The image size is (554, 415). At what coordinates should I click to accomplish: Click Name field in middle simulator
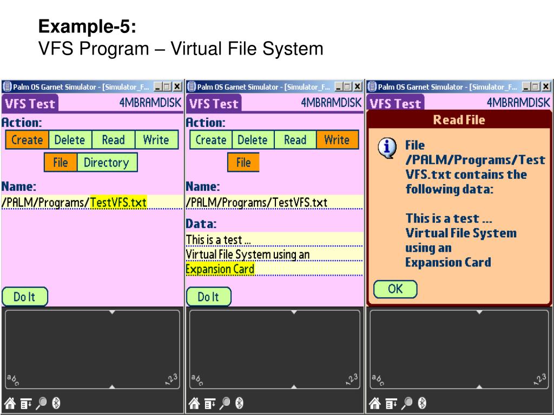[274, 203]
